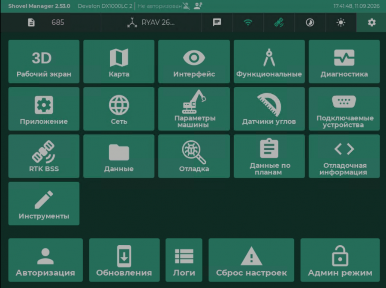386x288 pixels.
Task: Open Отладка debug tile
Action: 194,156
